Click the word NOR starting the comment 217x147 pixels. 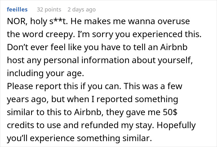coord(15,22)
